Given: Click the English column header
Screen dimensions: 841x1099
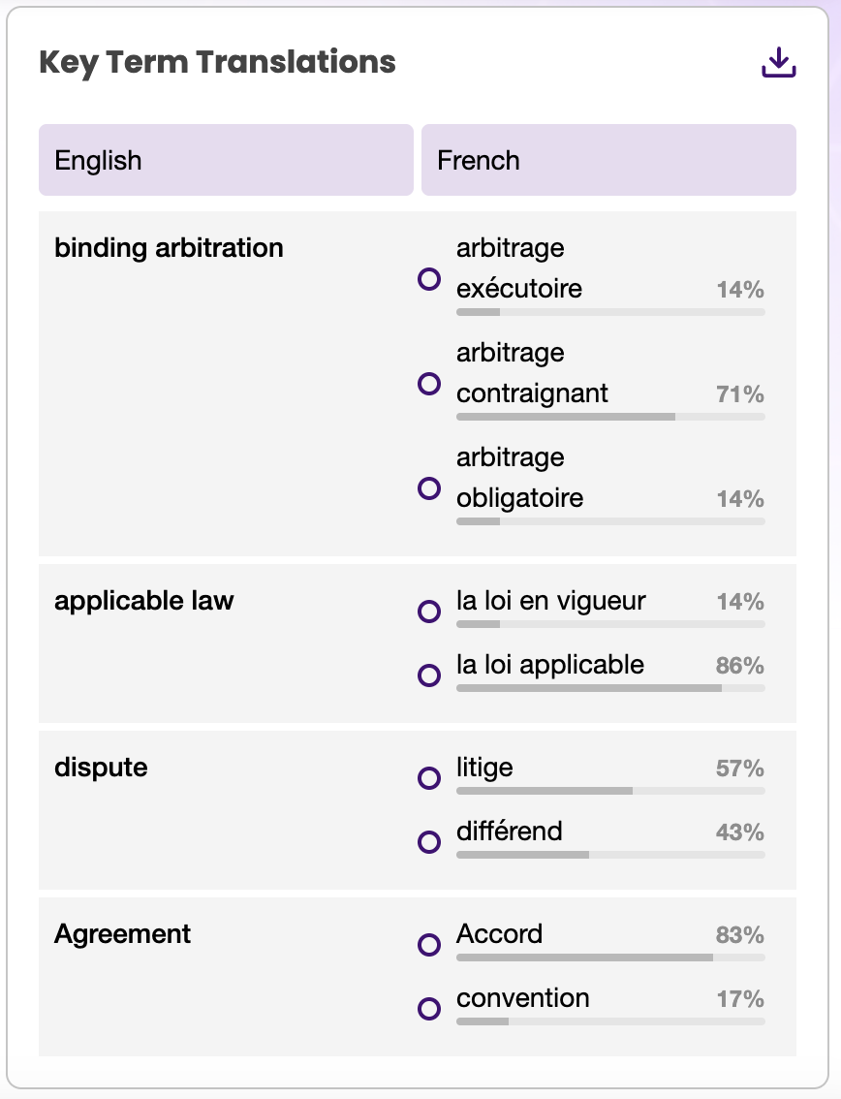Looking at the screenshot, I should [226, 160].
